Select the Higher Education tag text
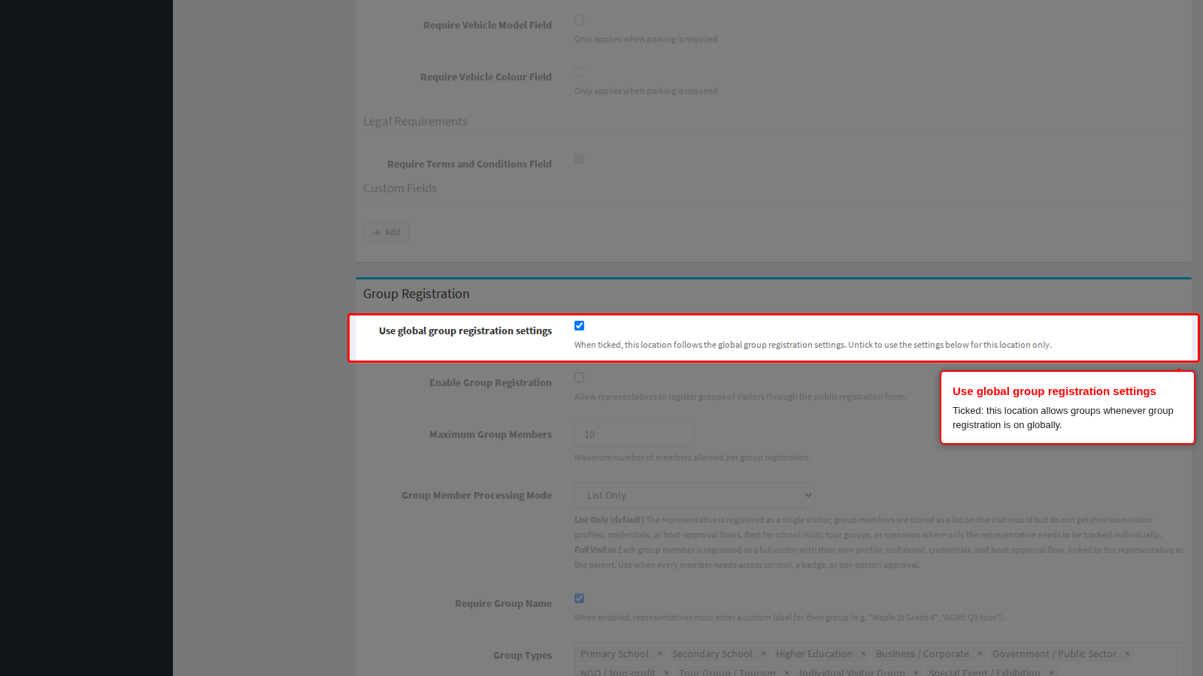This screenshot has width=1203, height=676. pyautogui.click(x=814, y=654)
